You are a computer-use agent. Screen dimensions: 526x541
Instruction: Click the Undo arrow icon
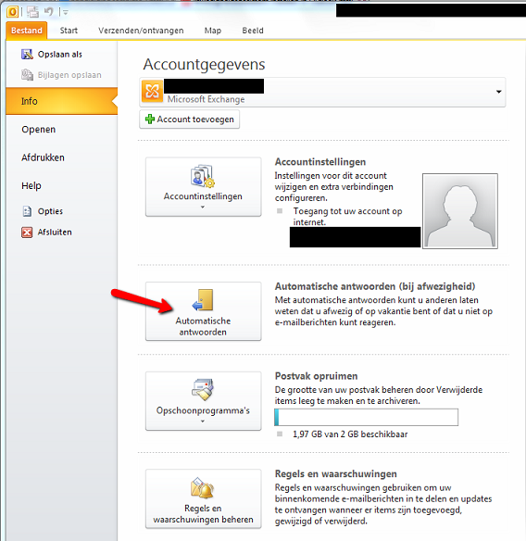click(x=49, y=12)
